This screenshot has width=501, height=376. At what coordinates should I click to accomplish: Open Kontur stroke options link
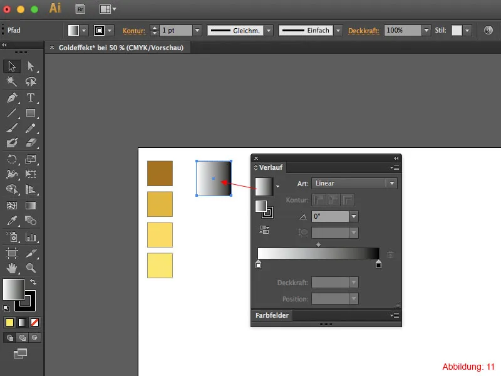pos(134,31)
